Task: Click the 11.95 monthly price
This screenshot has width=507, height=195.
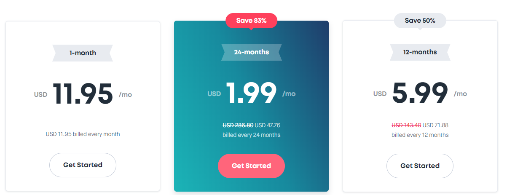Action: [x=83, y=93]
